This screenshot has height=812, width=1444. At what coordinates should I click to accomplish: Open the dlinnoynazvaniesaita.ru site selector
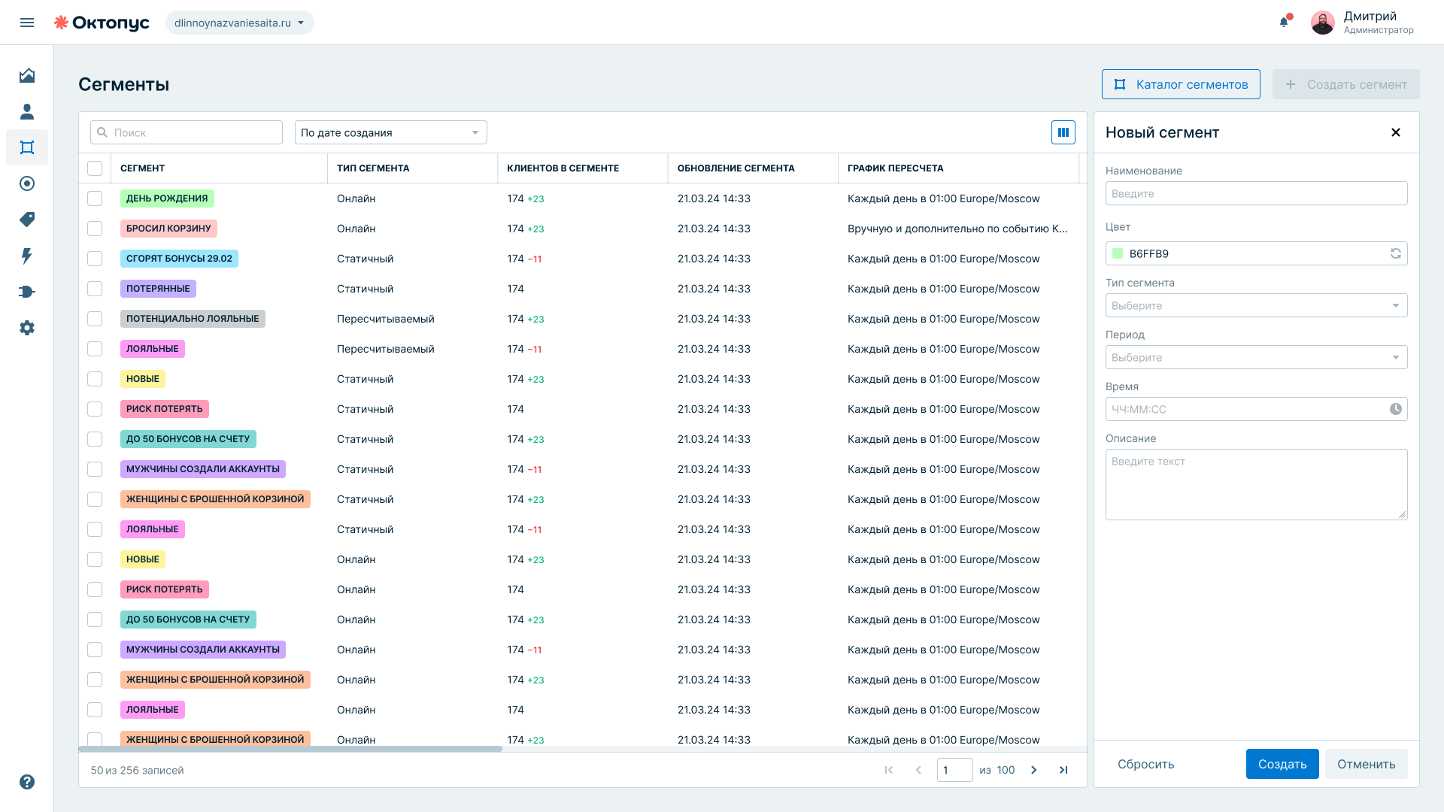[x=240, y=23]
